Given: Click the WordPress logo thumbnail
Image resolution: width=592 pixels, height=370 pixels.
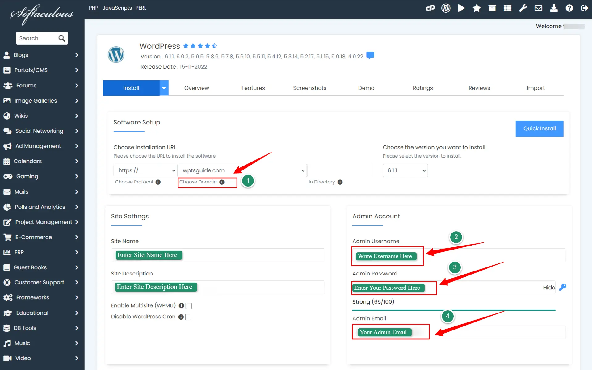Looking at the screenshot, I should click(116, 55).
